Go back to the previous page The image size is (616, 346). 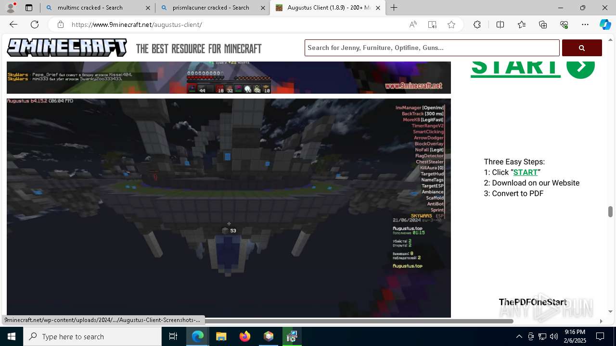[13, 25]
